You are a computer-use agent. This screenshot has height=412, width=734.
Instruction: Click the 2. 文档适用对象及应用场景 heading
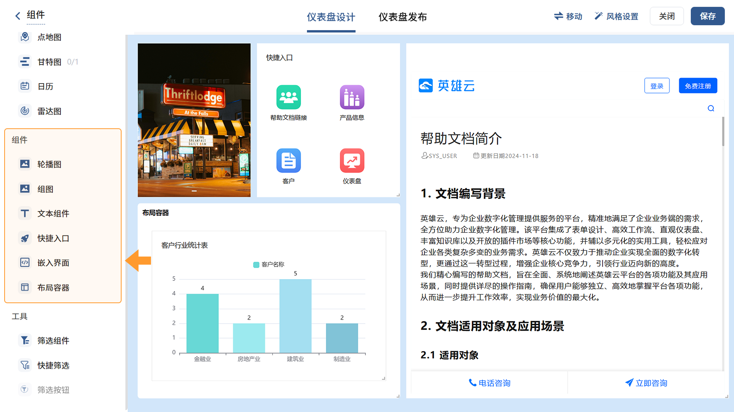point(492,326)
